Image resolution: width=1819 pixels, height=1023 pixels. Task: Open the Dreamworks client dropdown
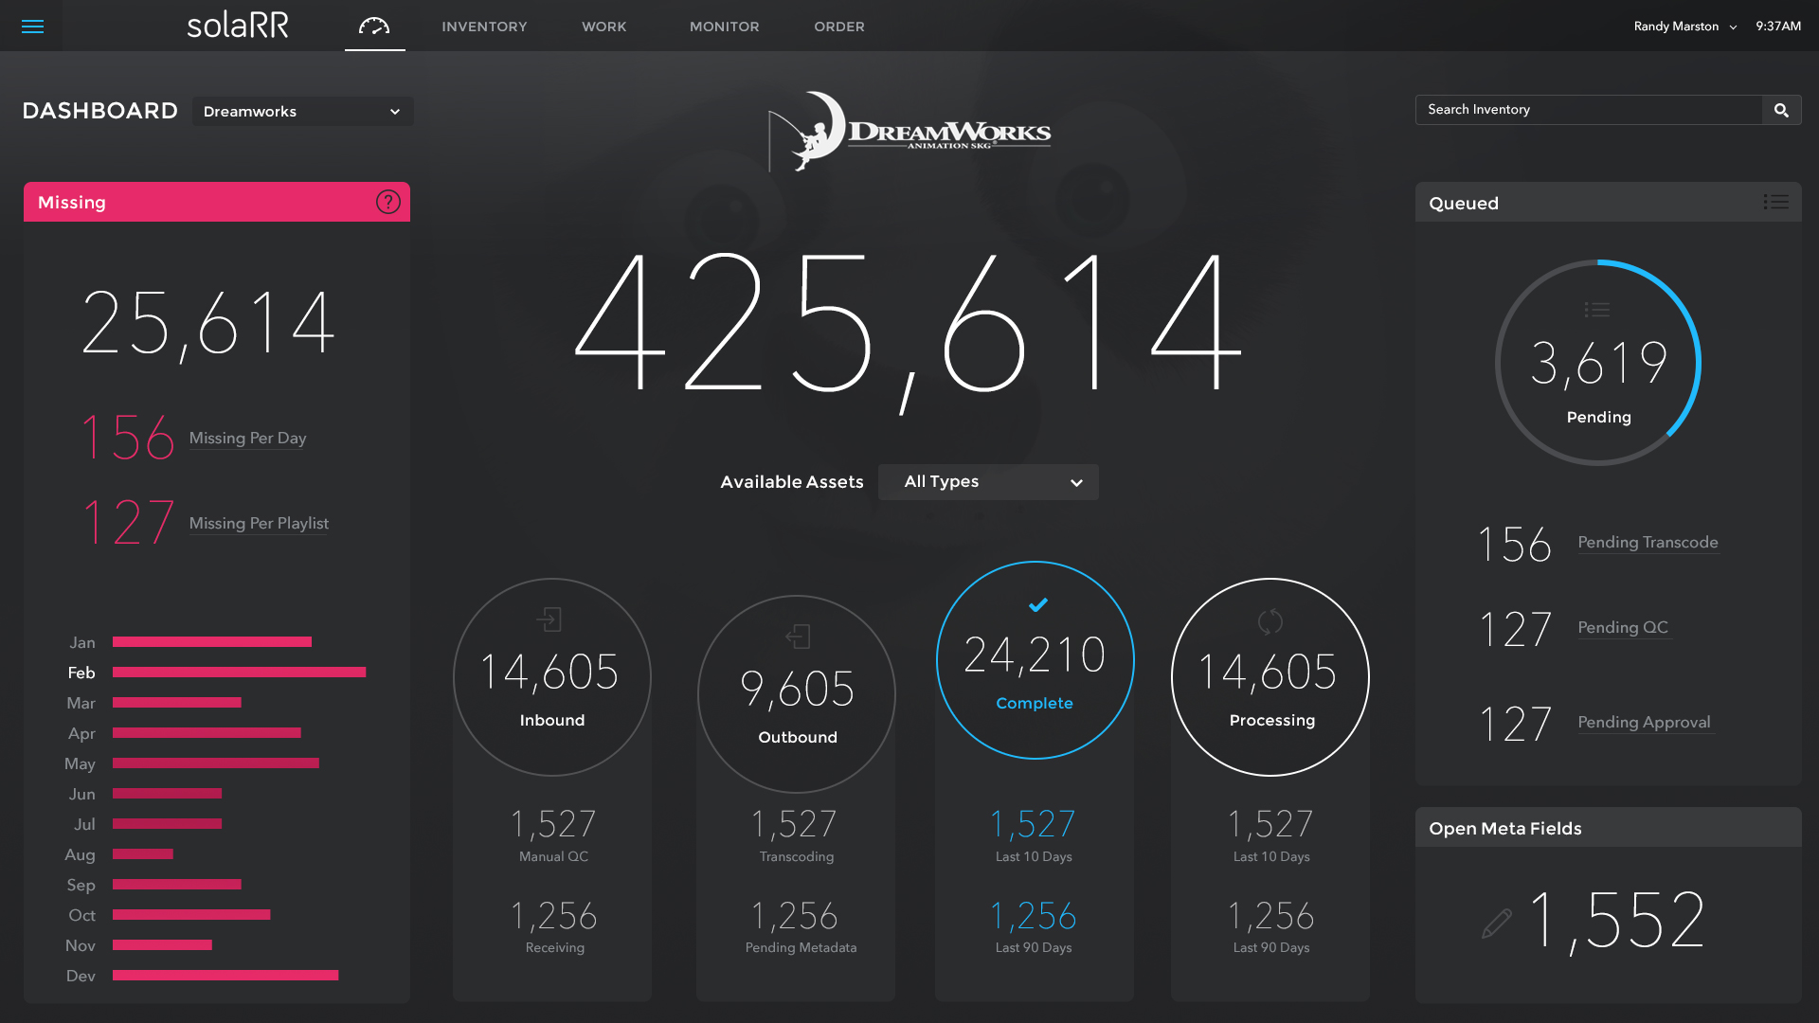[302, 112]
